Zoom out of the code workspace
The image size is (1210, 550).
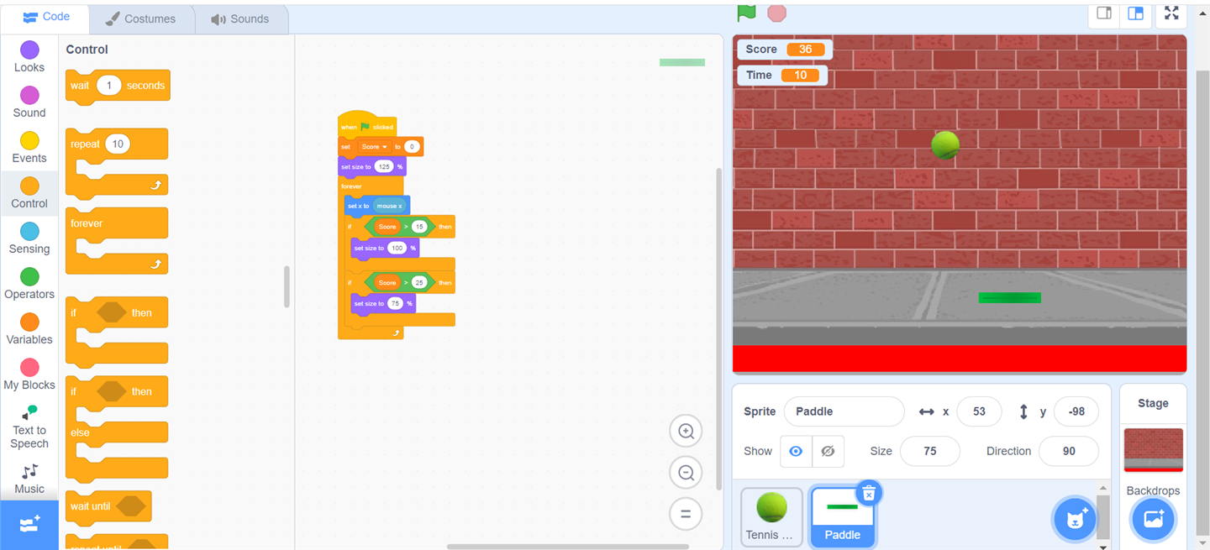point(686,473)
